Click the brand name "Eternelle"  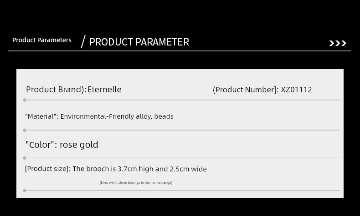(x=104, y=90)
